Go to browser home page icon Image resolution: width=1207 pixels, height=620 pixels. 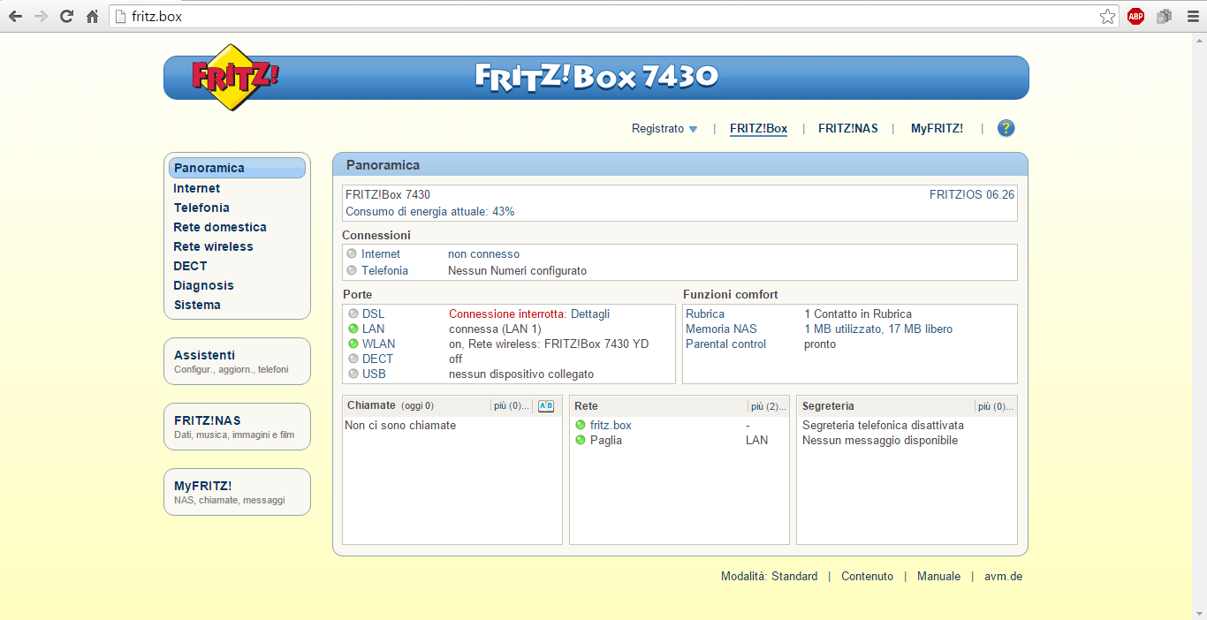[x=92, y=16]
